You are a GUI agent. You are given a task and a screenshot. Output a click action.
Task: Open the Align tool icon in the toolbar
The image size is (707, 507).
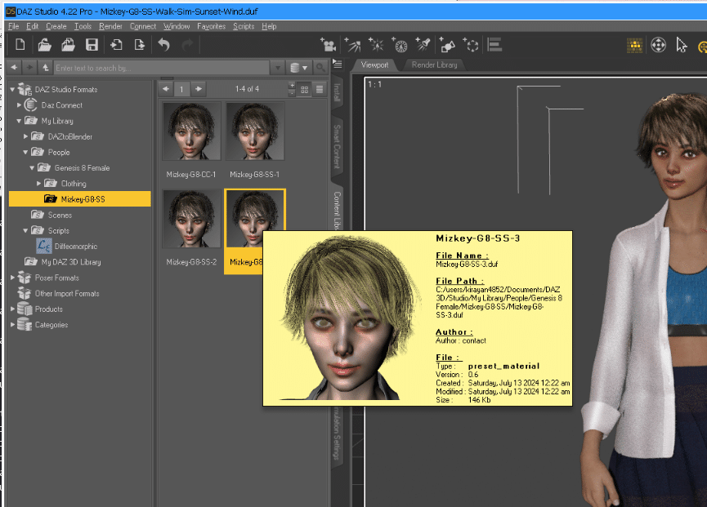click(x=494, y=45)
